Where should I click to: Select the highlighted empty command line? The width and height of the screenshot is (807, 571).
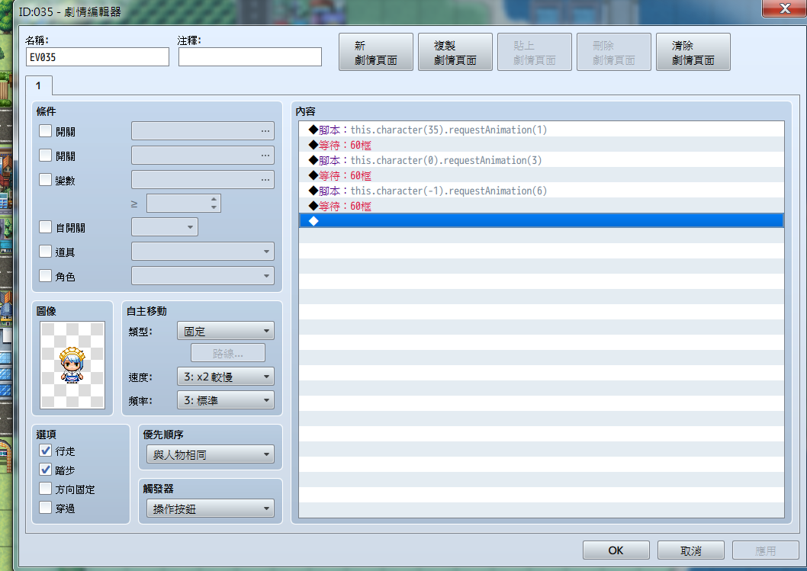coord(542,220)
